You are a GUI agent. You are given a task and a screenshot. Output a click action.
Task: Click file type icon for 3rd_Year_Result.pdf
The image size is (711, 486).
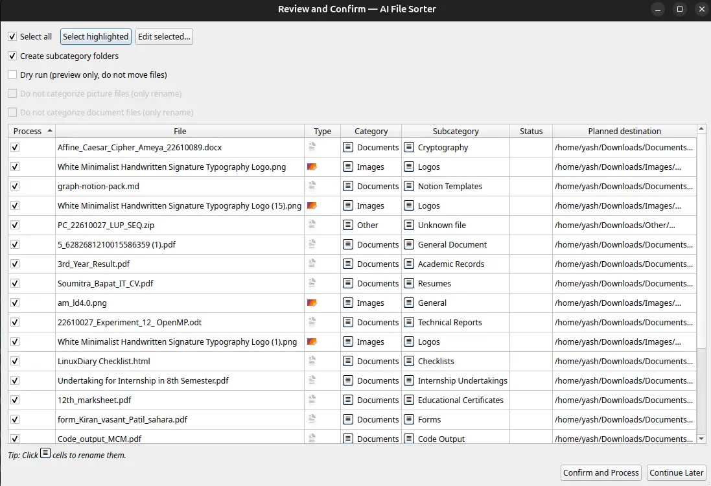point(312,263)
